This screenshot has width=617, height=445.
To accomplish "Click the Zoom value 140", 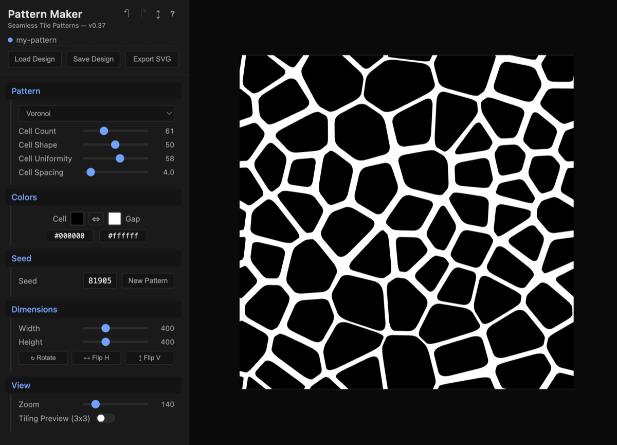I will click(x=168, y=404).
